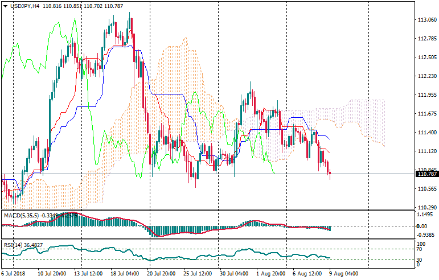Click the 111.120 price axis label

coord(427,151)
